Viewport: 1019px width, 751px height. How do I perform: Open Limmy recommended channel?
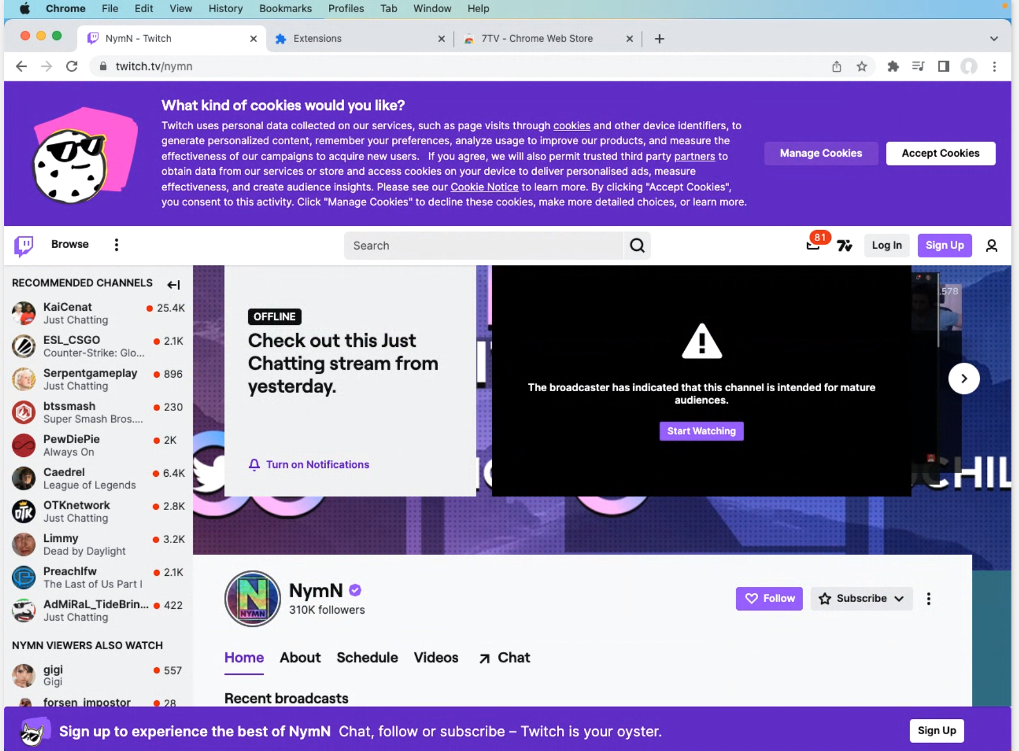tap(98, 544)
